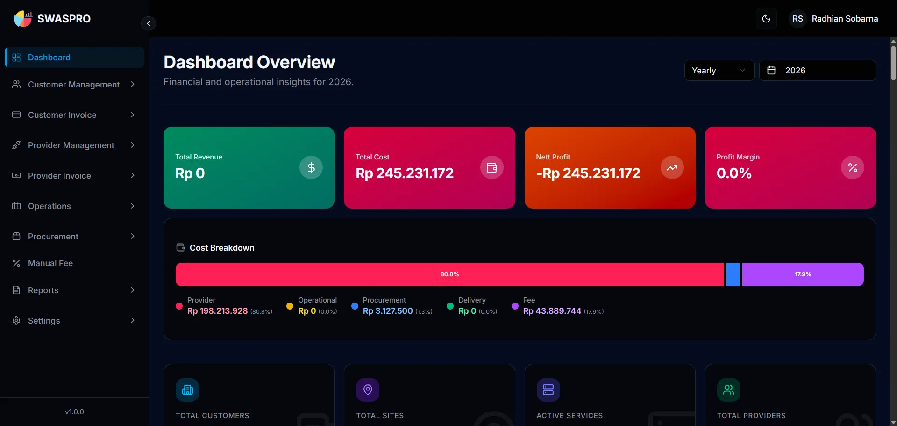Viewport: 897px width, 426px height.
Task: Click the Customer Invoice card icon
Action: [16, 115]
